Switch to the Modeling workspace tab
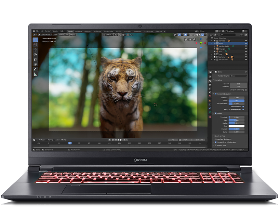The height and width of the screenshot is (222, 280). (78, 31)
